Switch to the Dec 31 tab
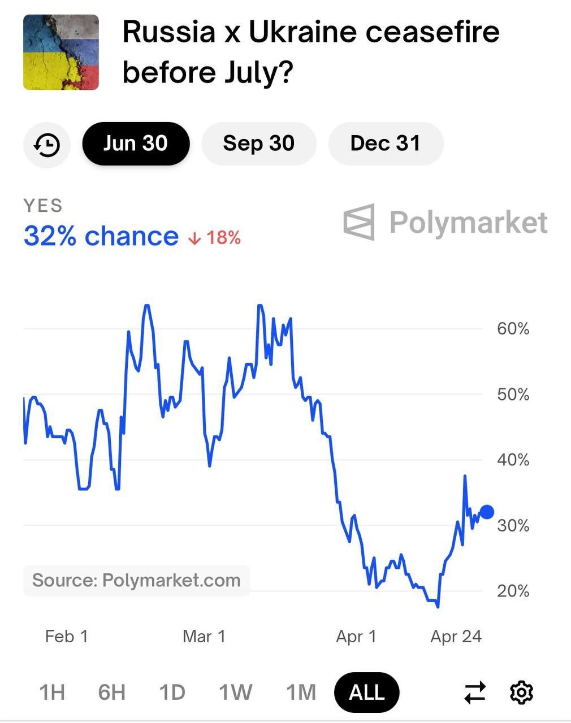 pos(386,143)
